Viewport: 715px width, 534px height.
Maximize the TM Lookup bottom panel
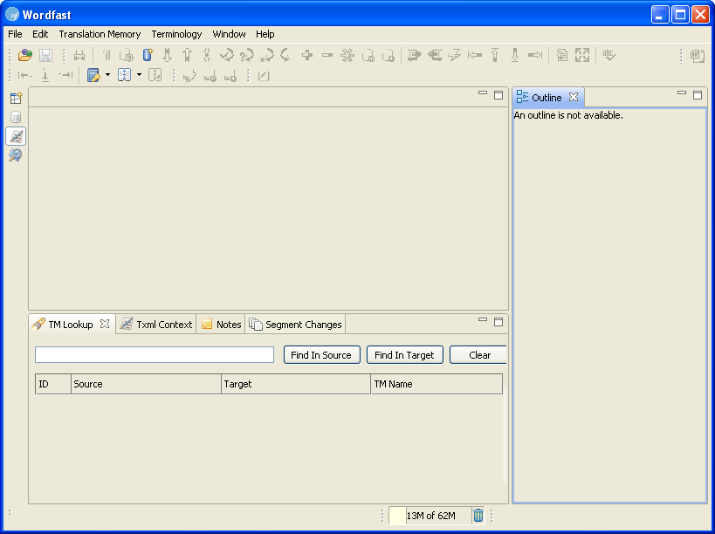click(x=498, y=322)
